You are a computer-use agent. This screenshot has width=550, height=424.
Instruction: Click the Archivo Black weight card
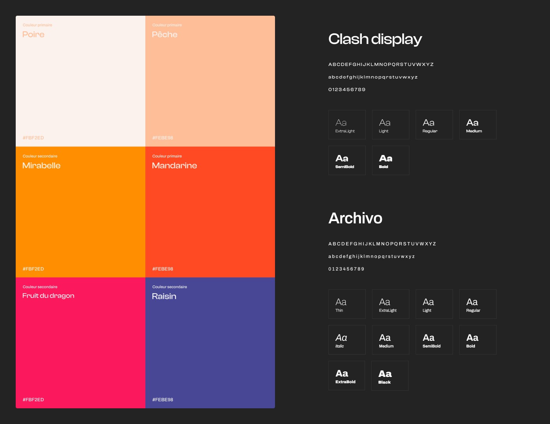coord(390,376)
